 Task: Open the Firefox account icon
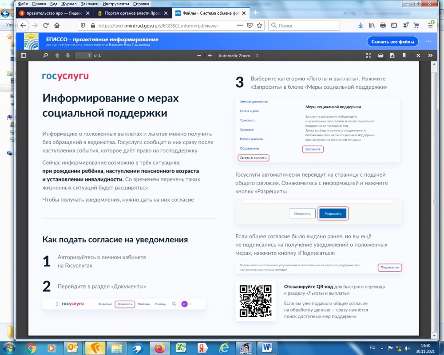(405, 25)
